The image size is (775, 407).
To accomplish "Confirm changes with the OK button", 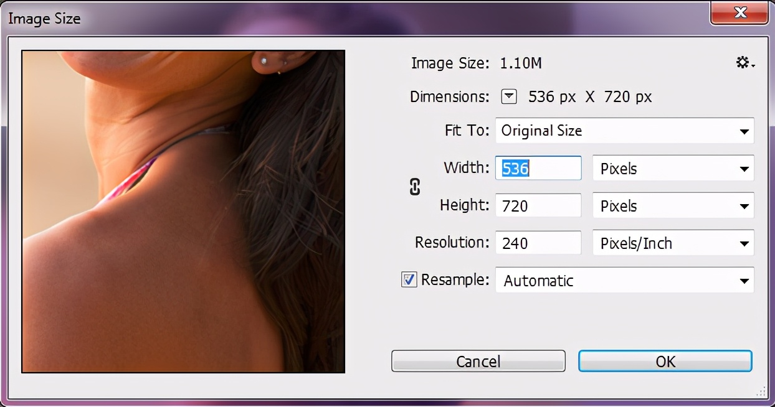I will [x=665, y=361].
